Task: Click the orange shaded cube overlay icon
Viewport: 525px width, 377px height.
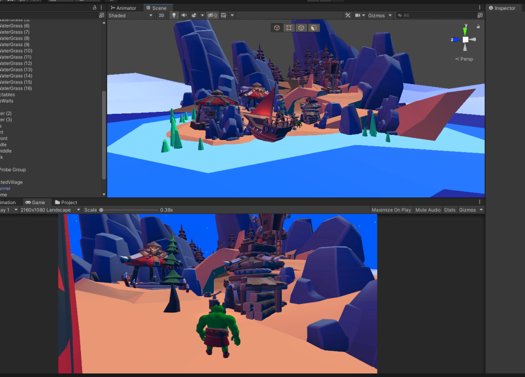Action: tap(313, 28)
